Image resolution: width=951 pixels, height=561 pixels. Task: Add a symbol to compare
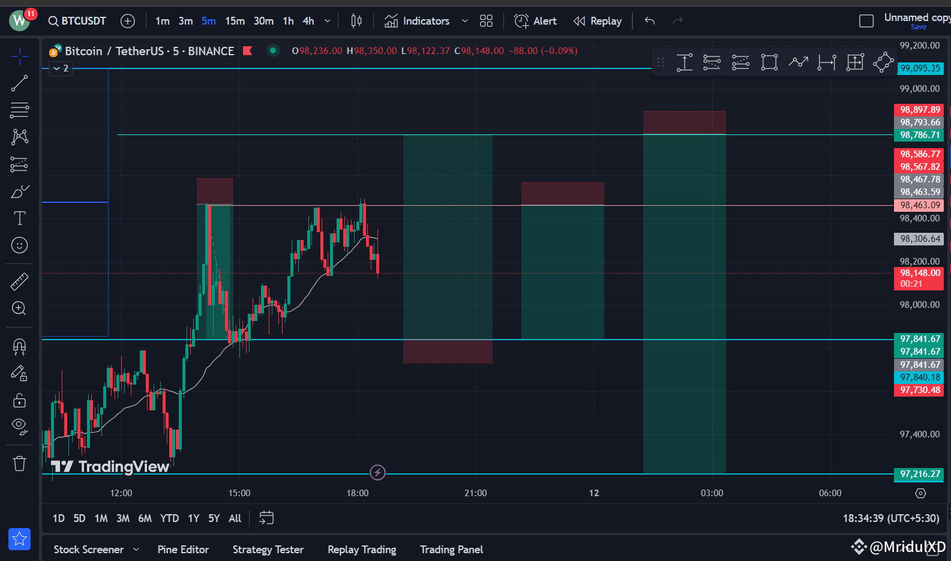(128, 21)
